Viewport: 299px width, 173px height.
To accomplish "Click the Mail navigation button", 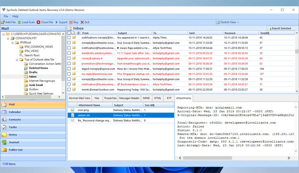I will [x=33, y=104].
